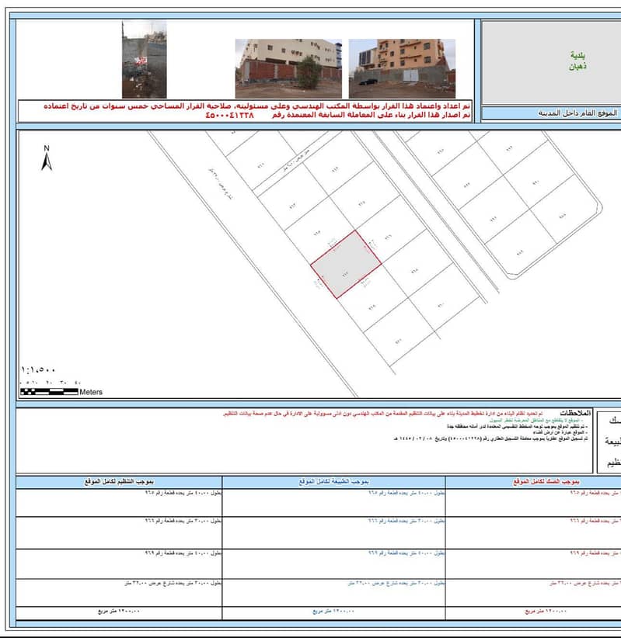Select the blue street-width cell in the الطبيعة column

click(x=333, y=593)
